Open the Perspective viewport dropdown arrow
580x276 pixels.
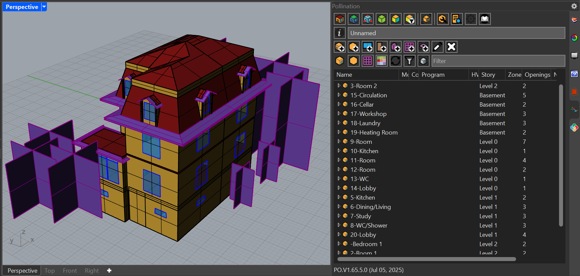coord(44,7)
